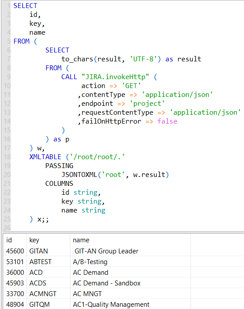Click the '/root/root/.' path string
Image resolution: width=244 pixels, height=309 pixels.
click(97, 157)
